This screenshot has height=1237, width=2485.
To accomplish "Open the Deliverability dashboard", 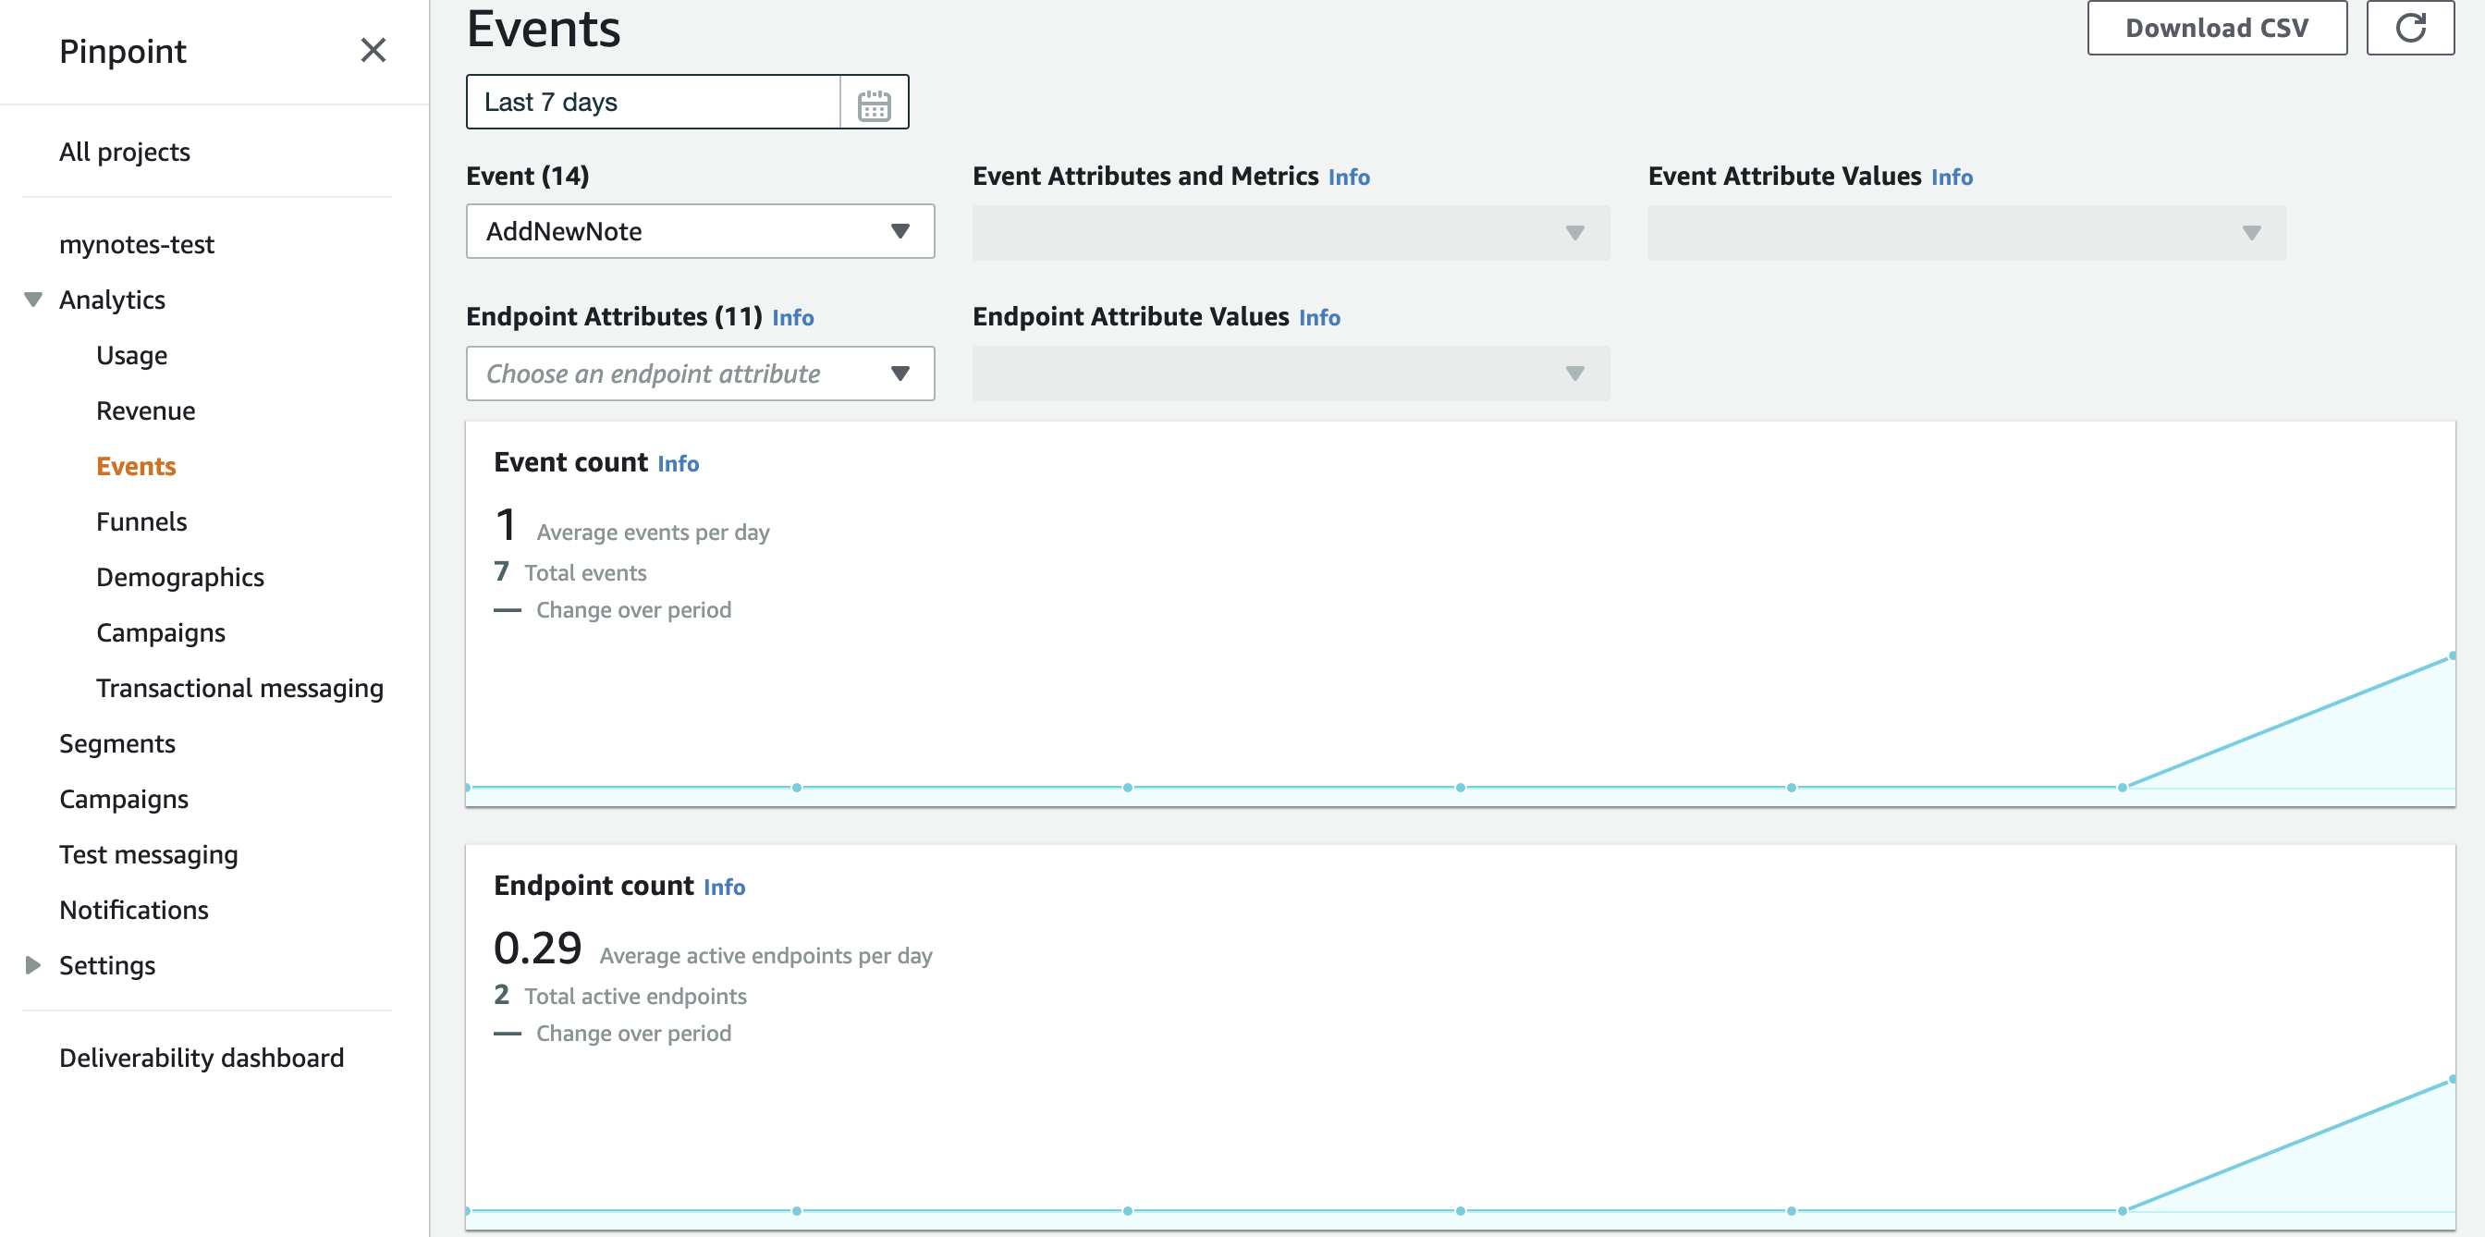I will tap(201, 1058).
